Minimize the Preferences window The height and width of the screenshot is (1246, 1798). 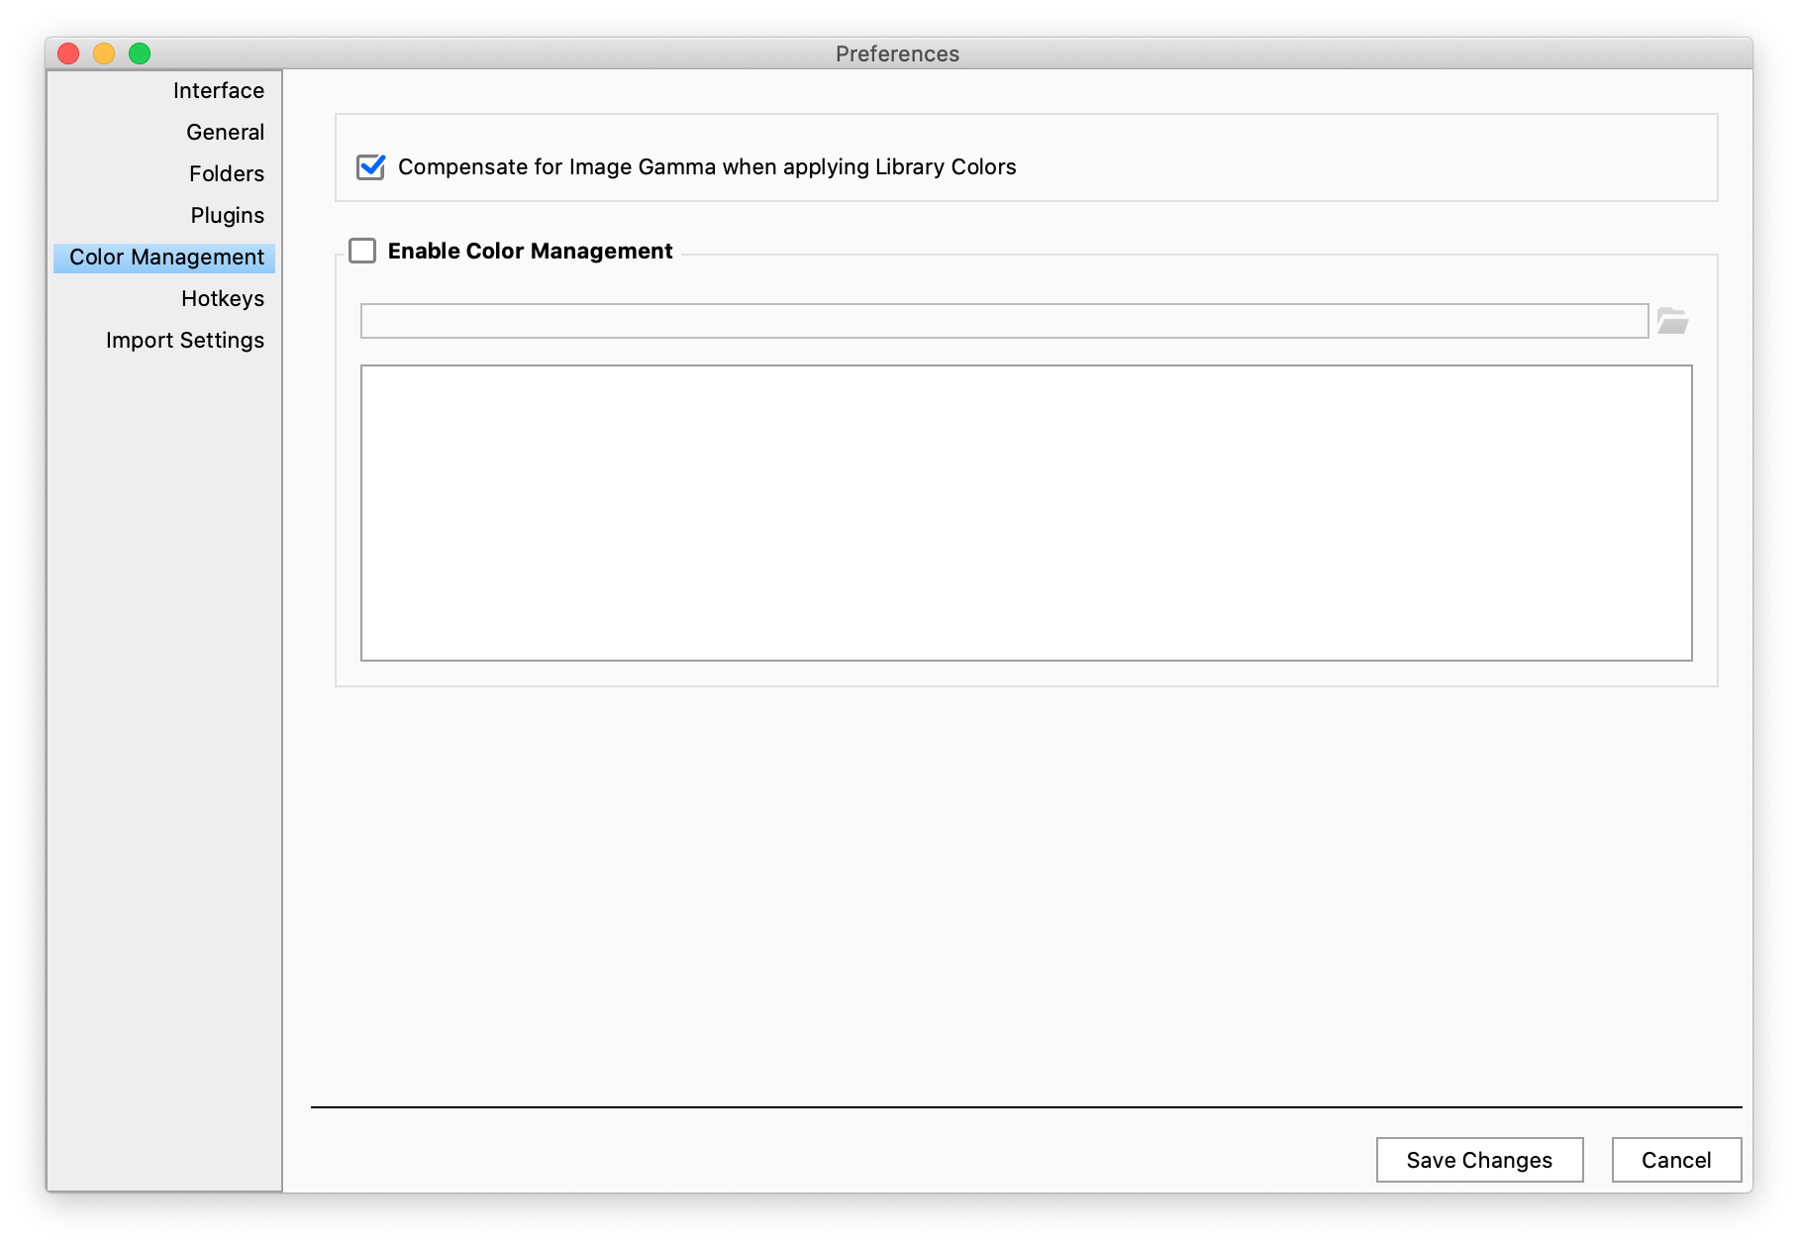103,53
